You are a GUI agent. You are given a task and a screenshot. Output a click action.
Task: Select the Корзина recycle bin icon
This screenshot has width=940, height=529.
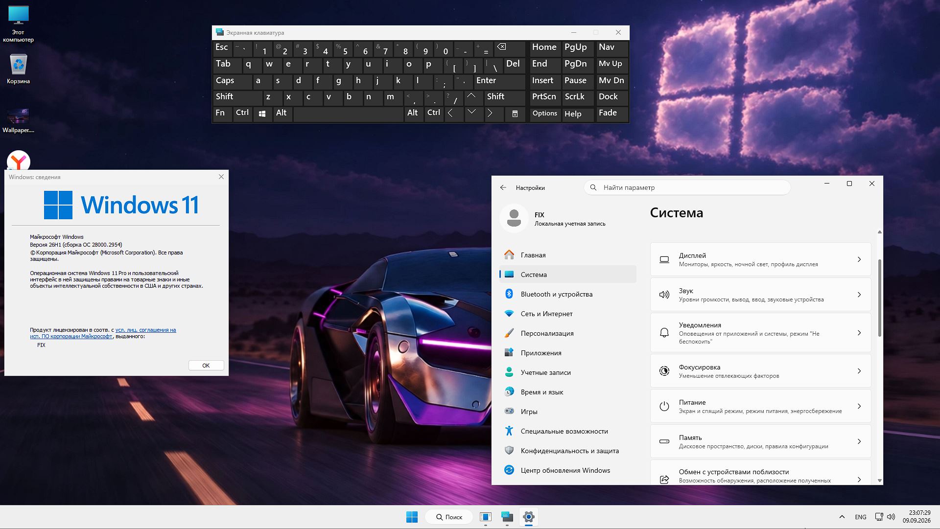[19, 69]
